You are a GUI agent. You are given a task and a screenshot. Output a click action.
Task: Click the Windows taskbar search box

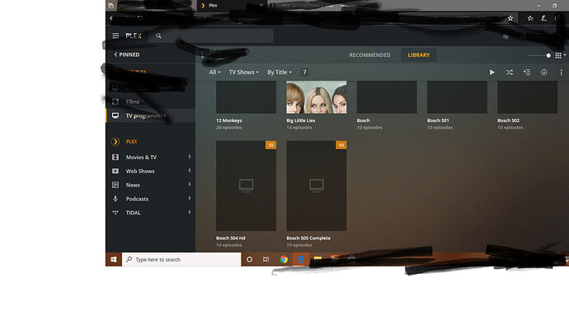click(181, 259)
